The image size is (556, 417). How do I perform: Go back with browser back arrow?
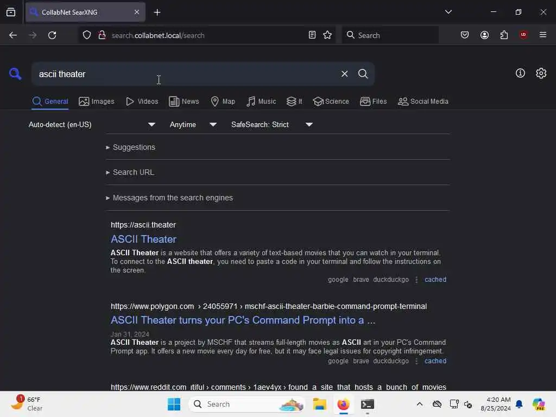pos(13,35)
